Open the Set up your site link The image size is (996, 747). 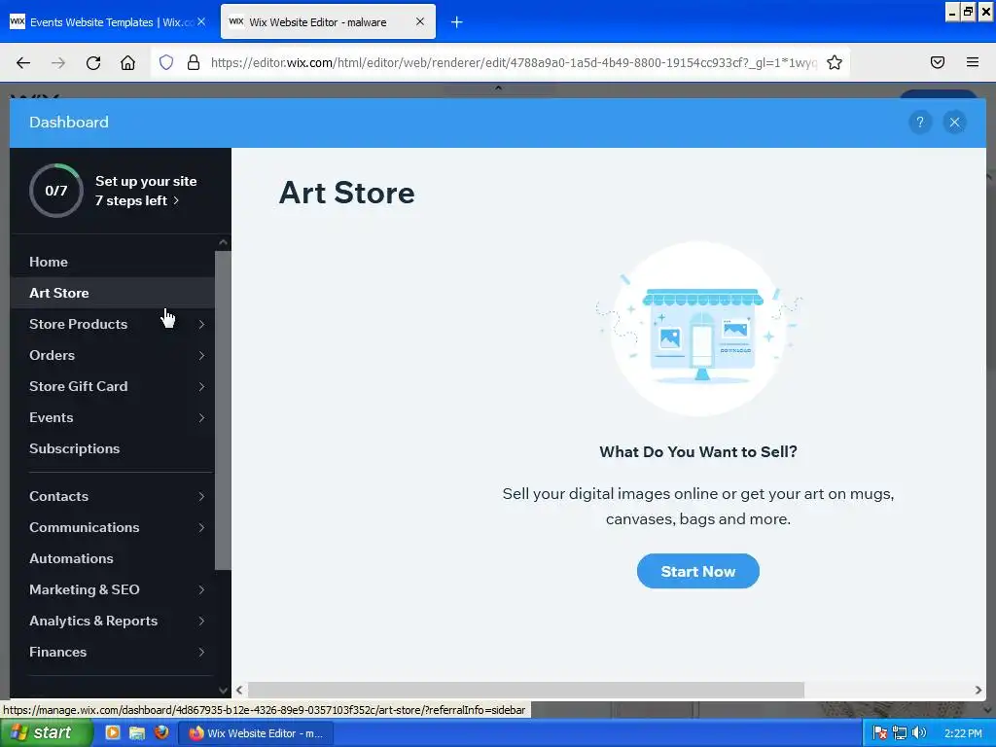(x=146, y=191)
